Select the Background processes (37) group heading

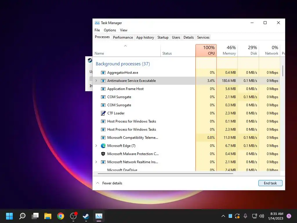(x=123, y=64)
